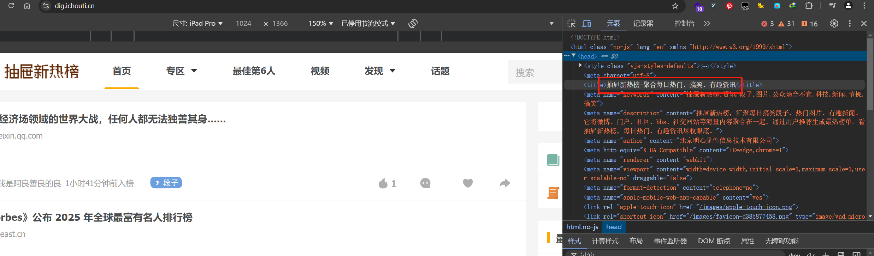The image size is (874, 256).
Task: Activate the element inspector picker tool
Action: point(571,24)
